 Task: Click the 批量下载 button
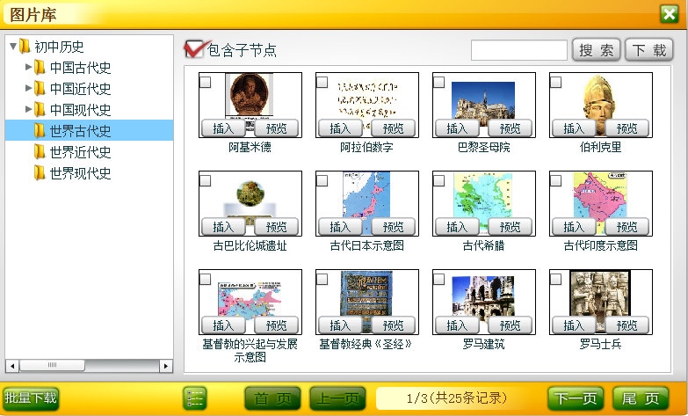[30, 398]
